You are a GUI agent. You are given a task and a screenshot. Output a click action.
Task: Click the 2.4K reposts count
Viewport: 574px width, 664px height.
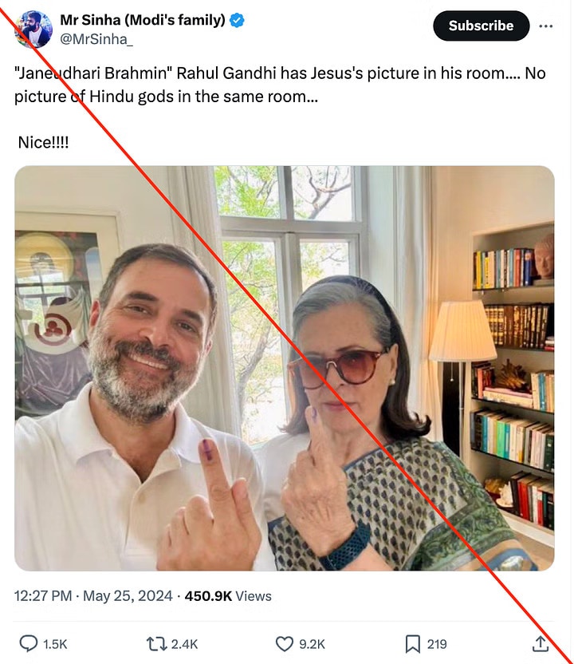click(184, 644)
